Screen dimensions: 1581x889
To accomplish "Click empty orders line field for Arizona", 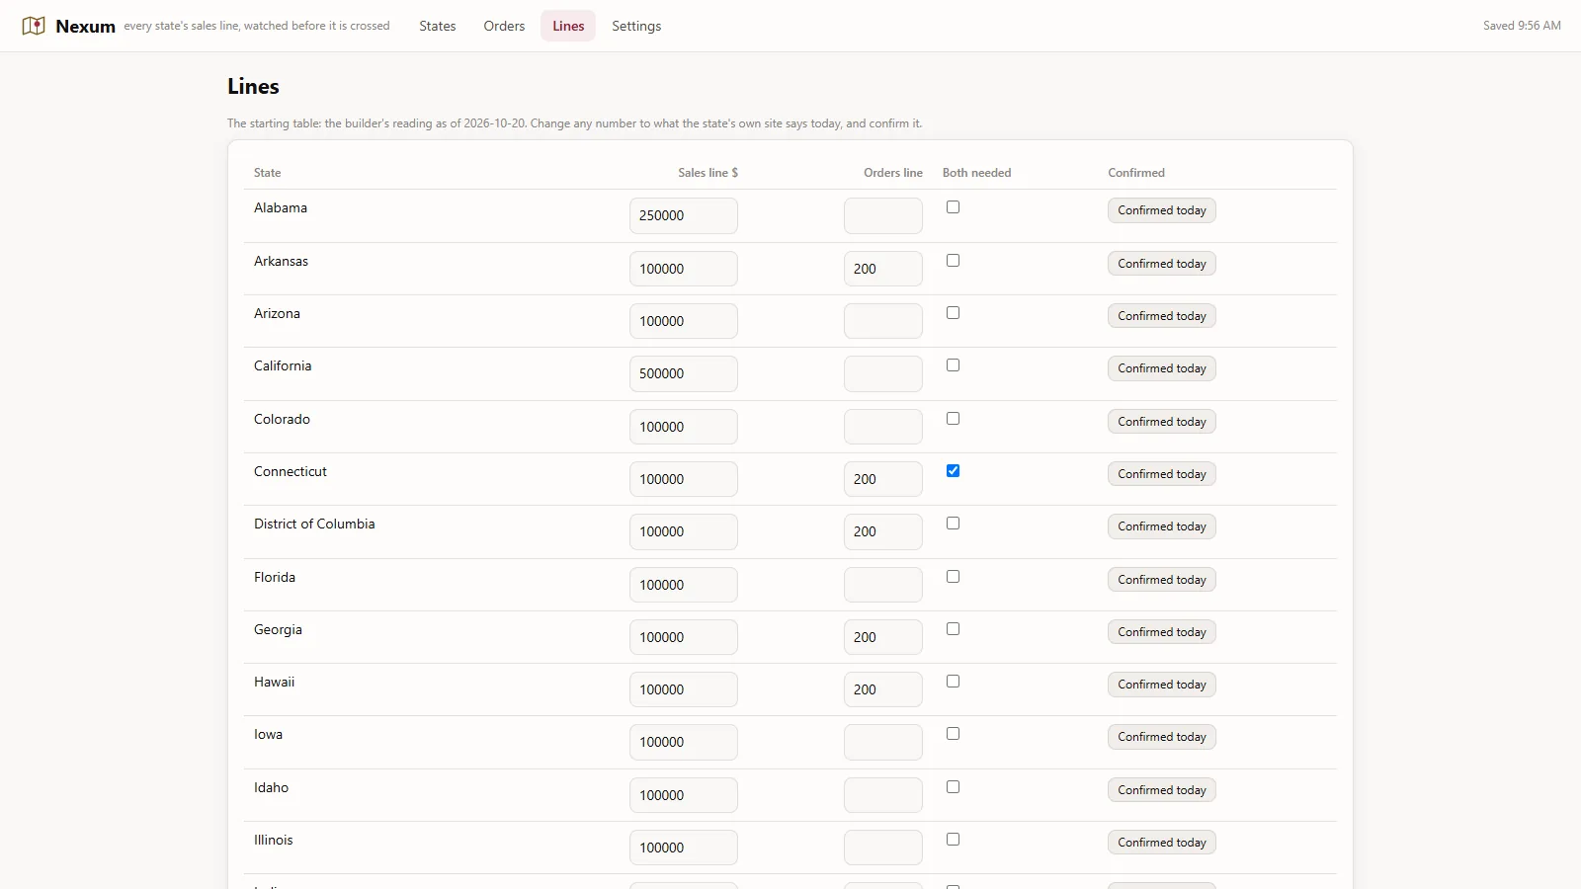I will point(883,321).
